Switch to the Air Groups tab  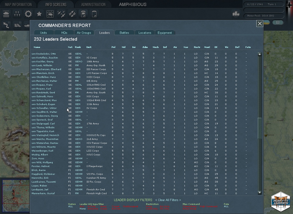[84, 33]
